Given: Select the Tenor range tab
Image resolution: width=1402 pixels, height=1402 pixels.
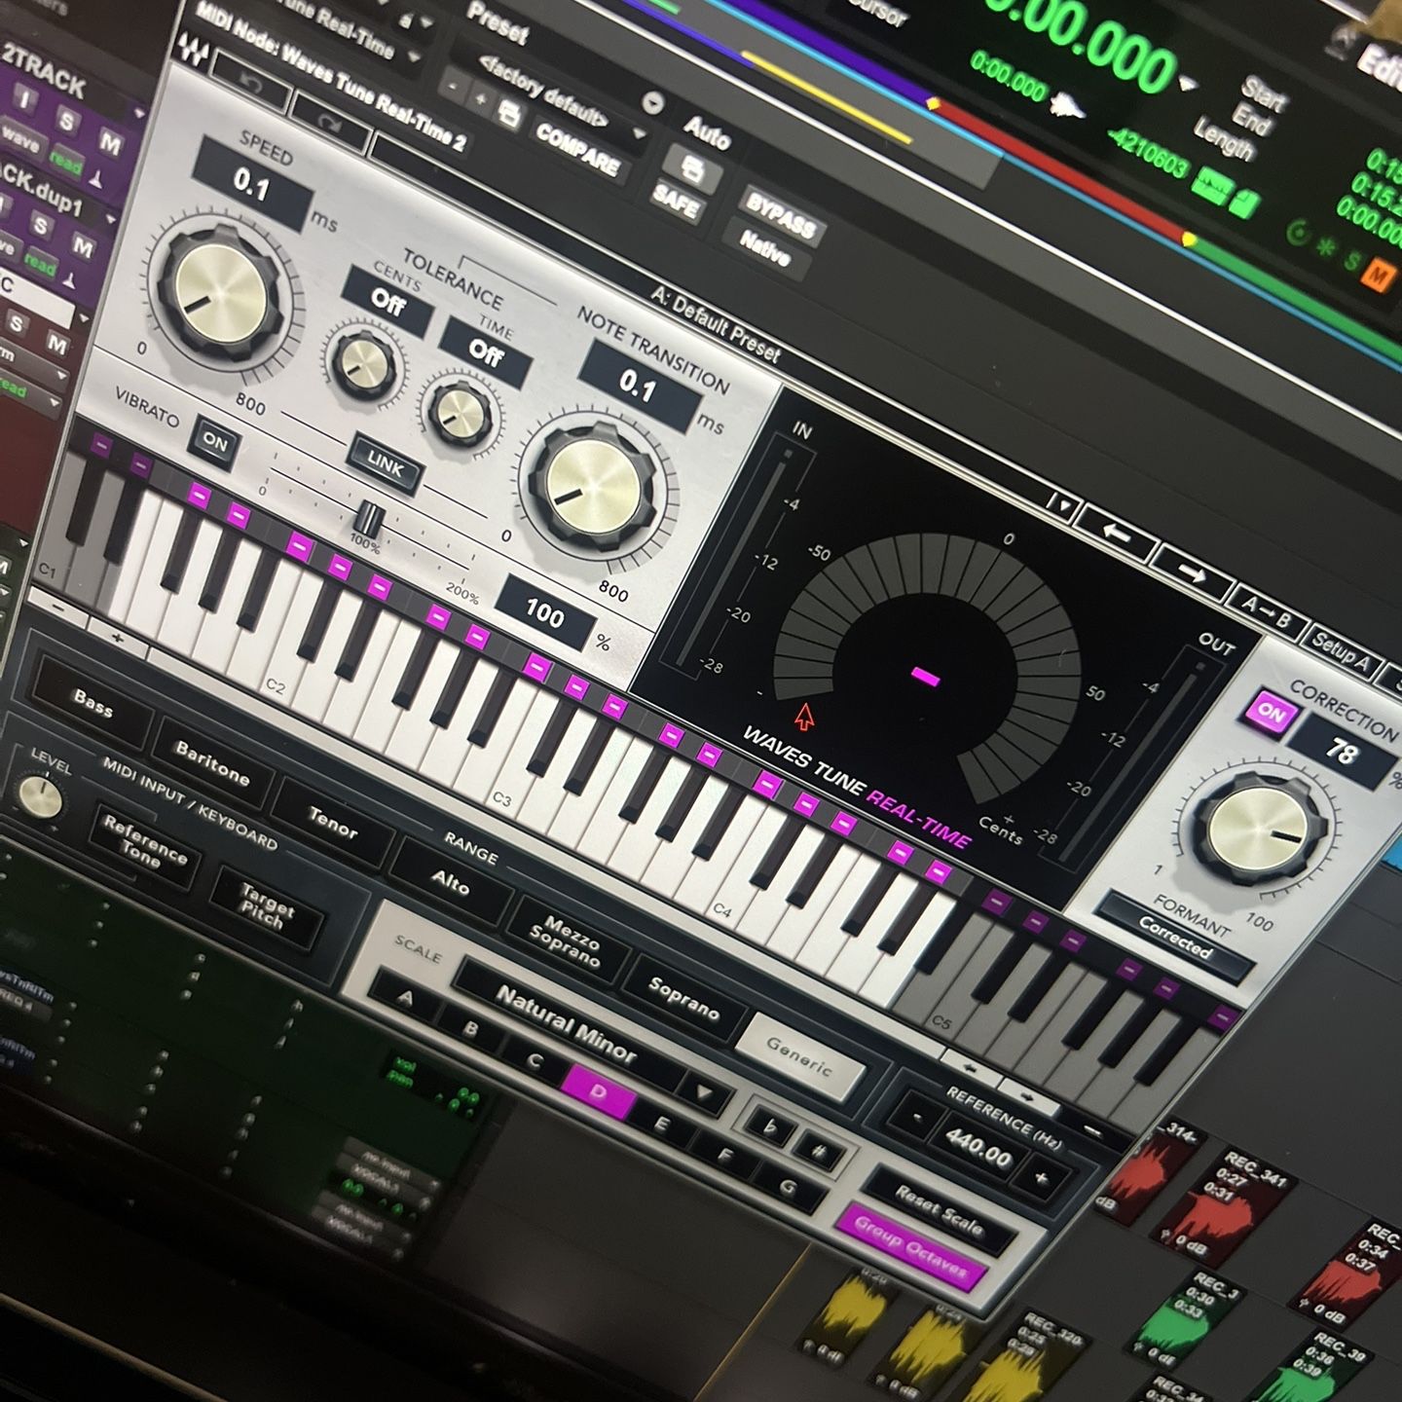Looking at the screenshot, I should pos(333,823).
